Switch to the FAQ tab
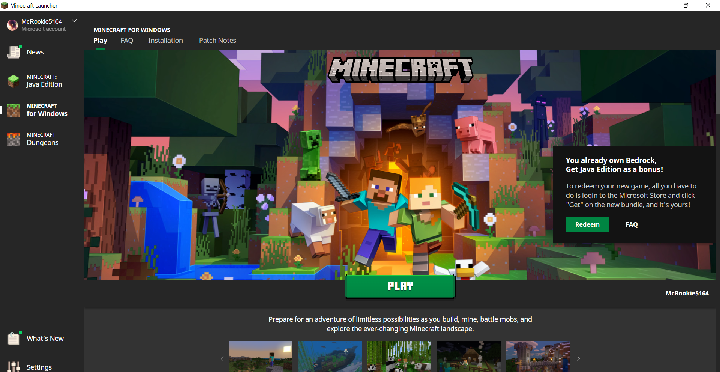720x372 pixels. click(x=127, y=41)
